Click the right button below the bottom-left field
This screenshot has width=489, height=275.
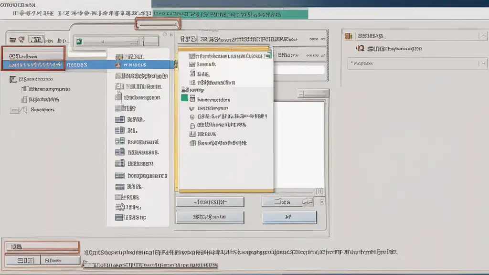click(60, 260)
